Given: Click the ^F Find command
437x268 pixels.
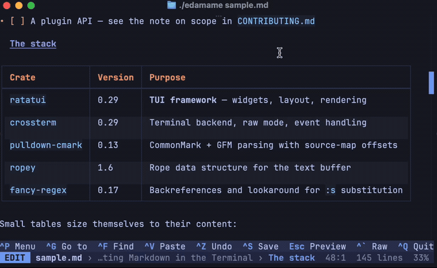Looking at the screenshot, I should point(116,246).
